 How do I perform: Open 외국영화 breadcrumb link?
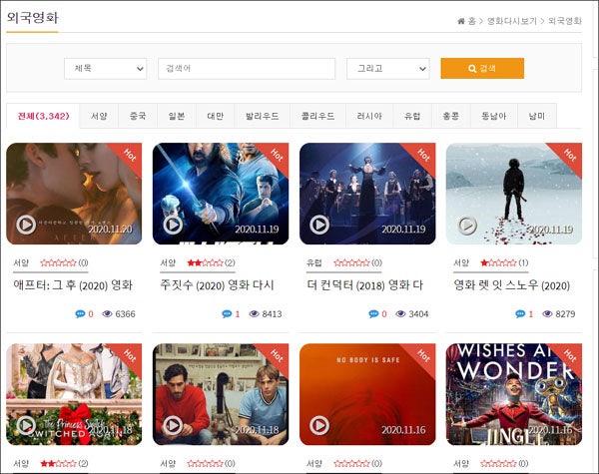(x=565, y=21)
